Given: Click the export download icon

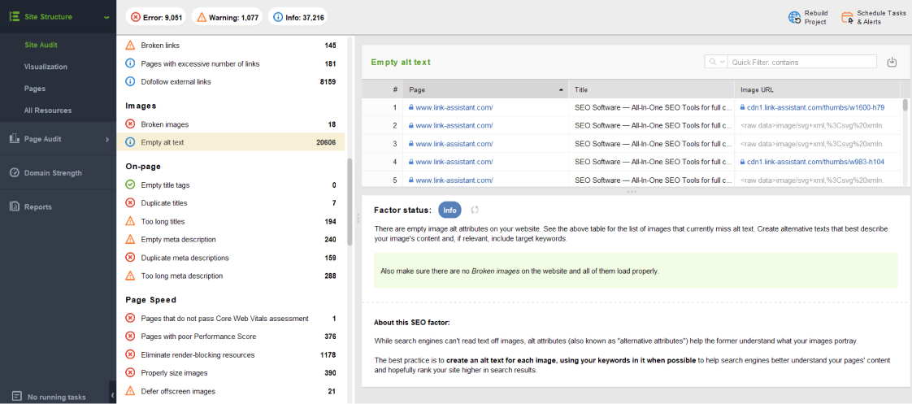Looking at the screenshot, I should tap(892, 62).
